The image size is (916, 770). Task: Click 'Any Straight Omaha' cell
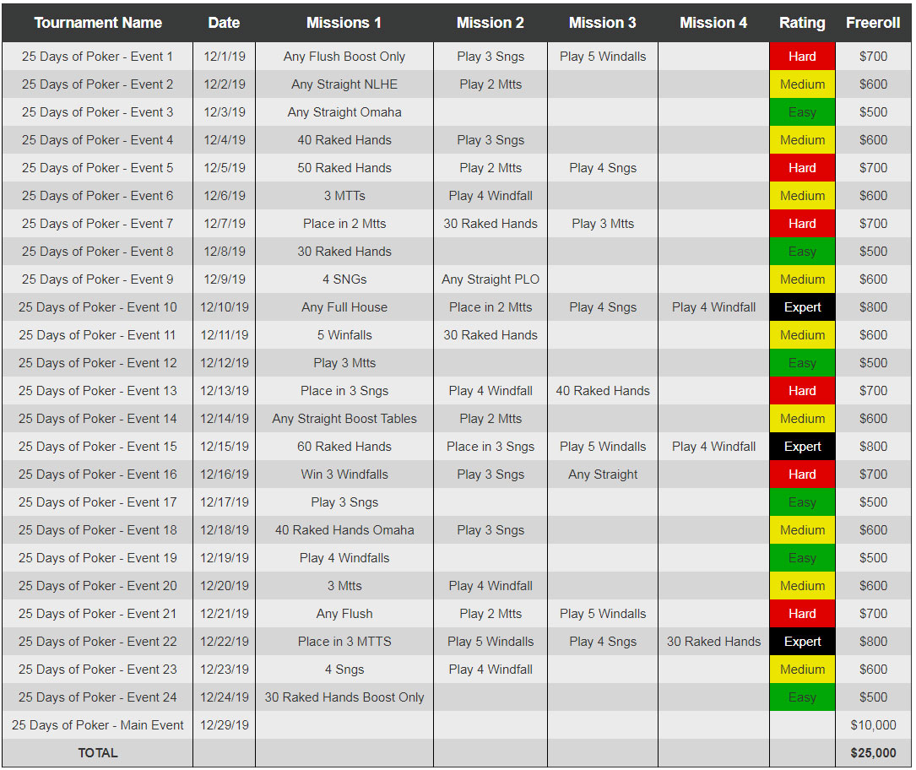click(x=344, y=112)
